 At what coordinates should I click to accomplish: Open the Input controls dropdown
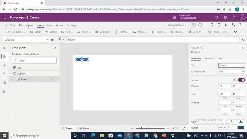pyautogui.click(x=84, y=32)
